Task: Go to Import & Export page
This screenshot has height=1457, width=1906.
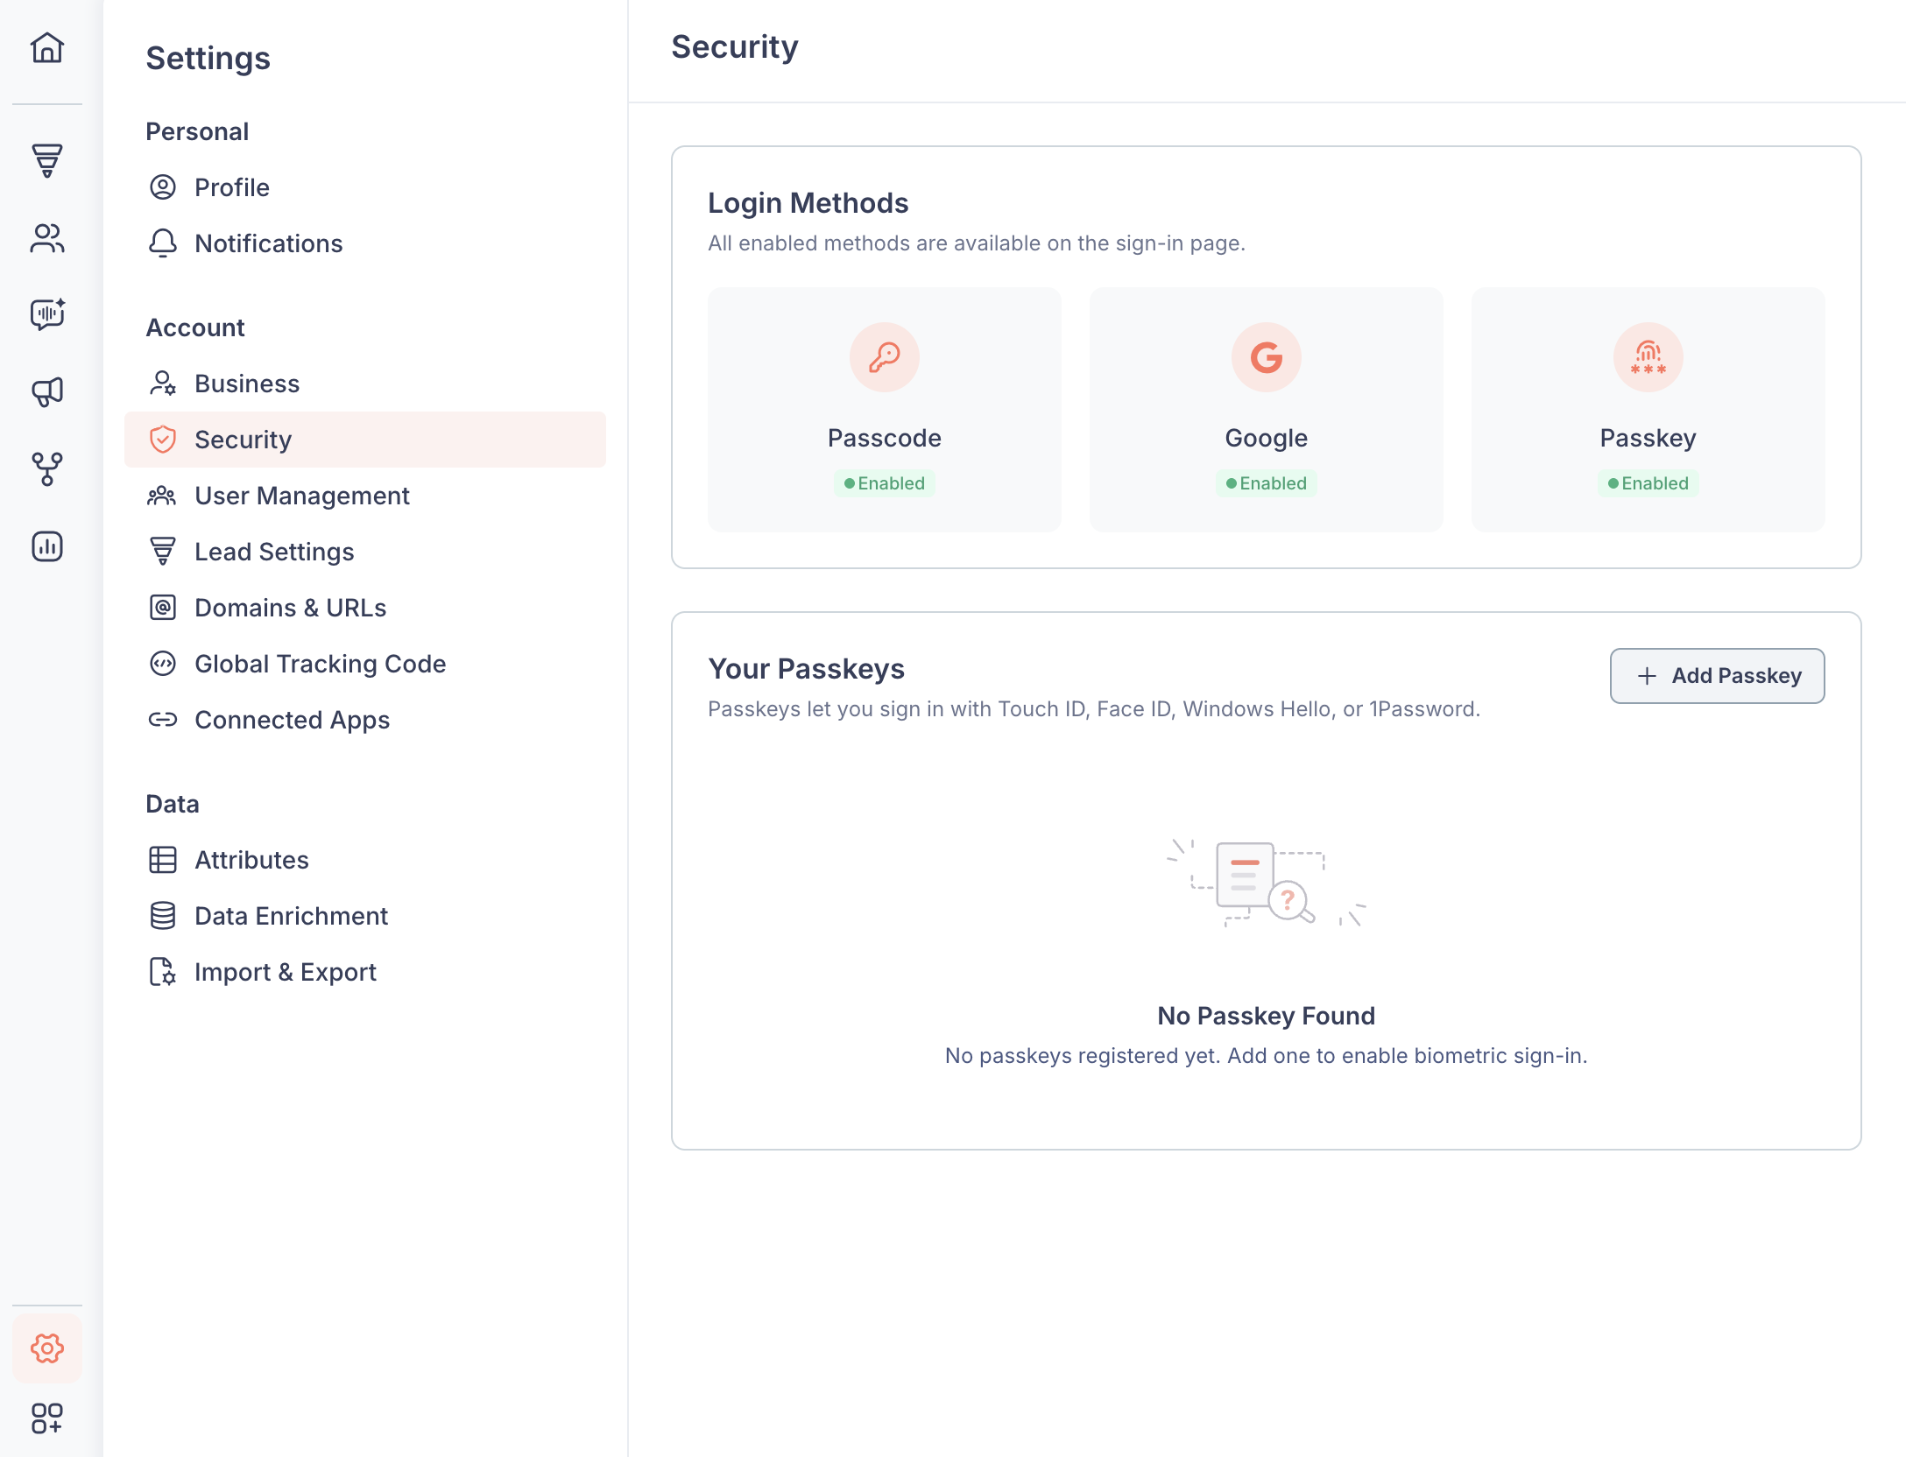Action: 285,972
